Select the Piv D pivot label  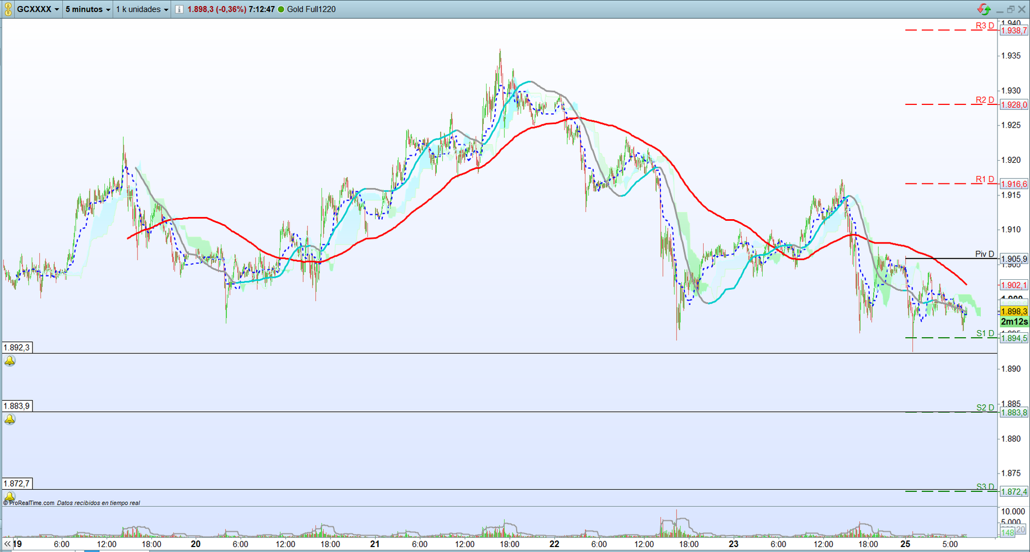click(x=985, y=254)
